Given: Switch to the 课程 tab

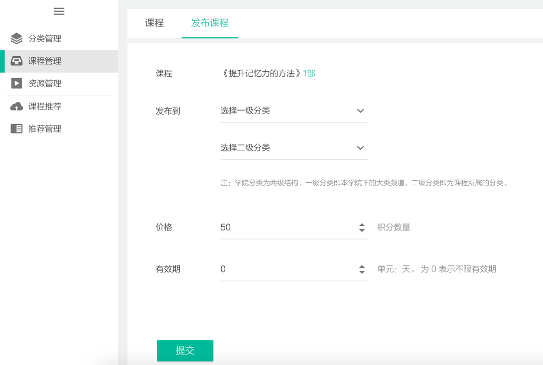Looking at the screenshot, I should [x=154, y=23].
